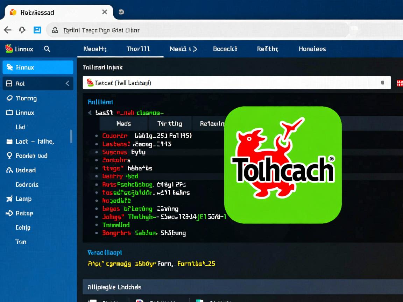
Task: Click the Colorcr link in the list
Action: [x=115, y=136]
